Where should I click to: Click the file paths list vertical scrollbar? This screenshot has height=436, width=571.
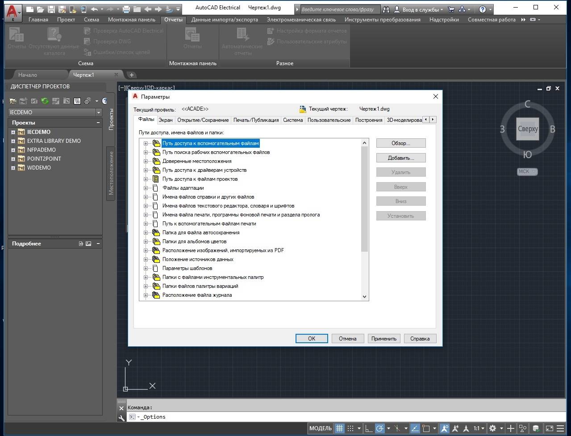point(364,219)
